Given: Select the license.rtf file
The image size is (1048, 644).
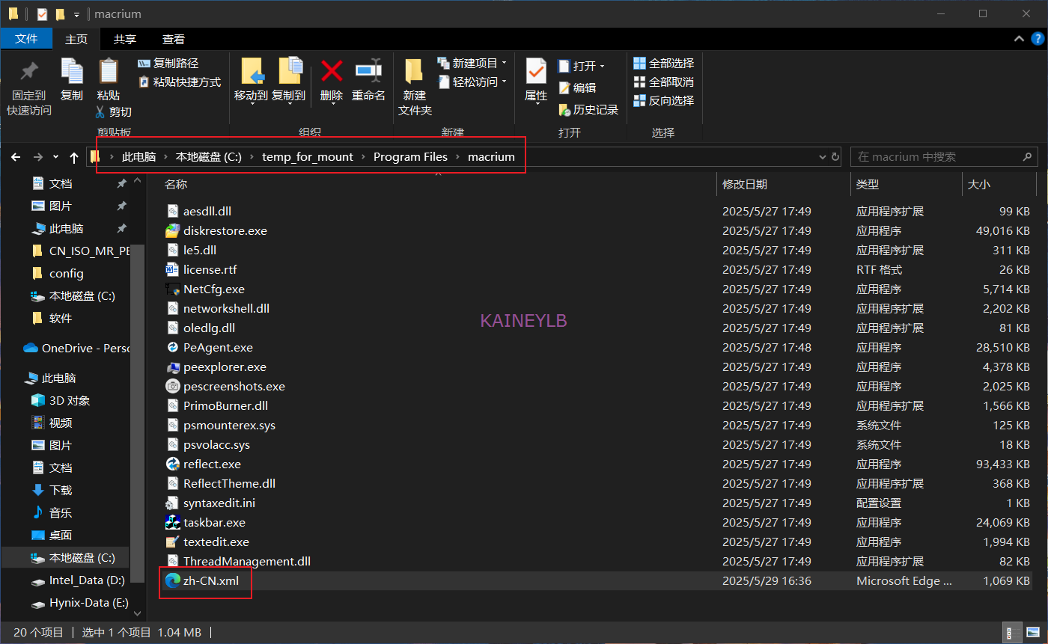Looking at the screenshot, I should pyautogui.click(x=210, y=270).
